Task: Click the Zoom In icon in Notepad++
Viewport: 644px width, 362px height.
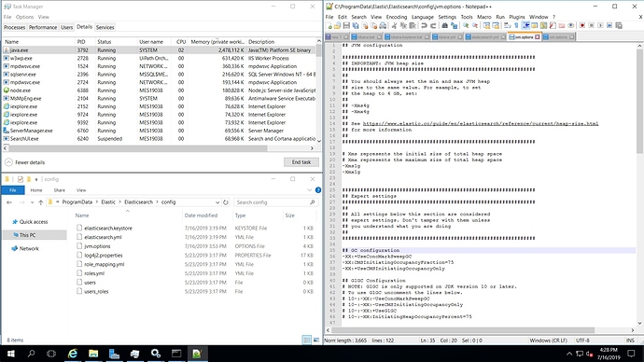Action: pos(466,25)
